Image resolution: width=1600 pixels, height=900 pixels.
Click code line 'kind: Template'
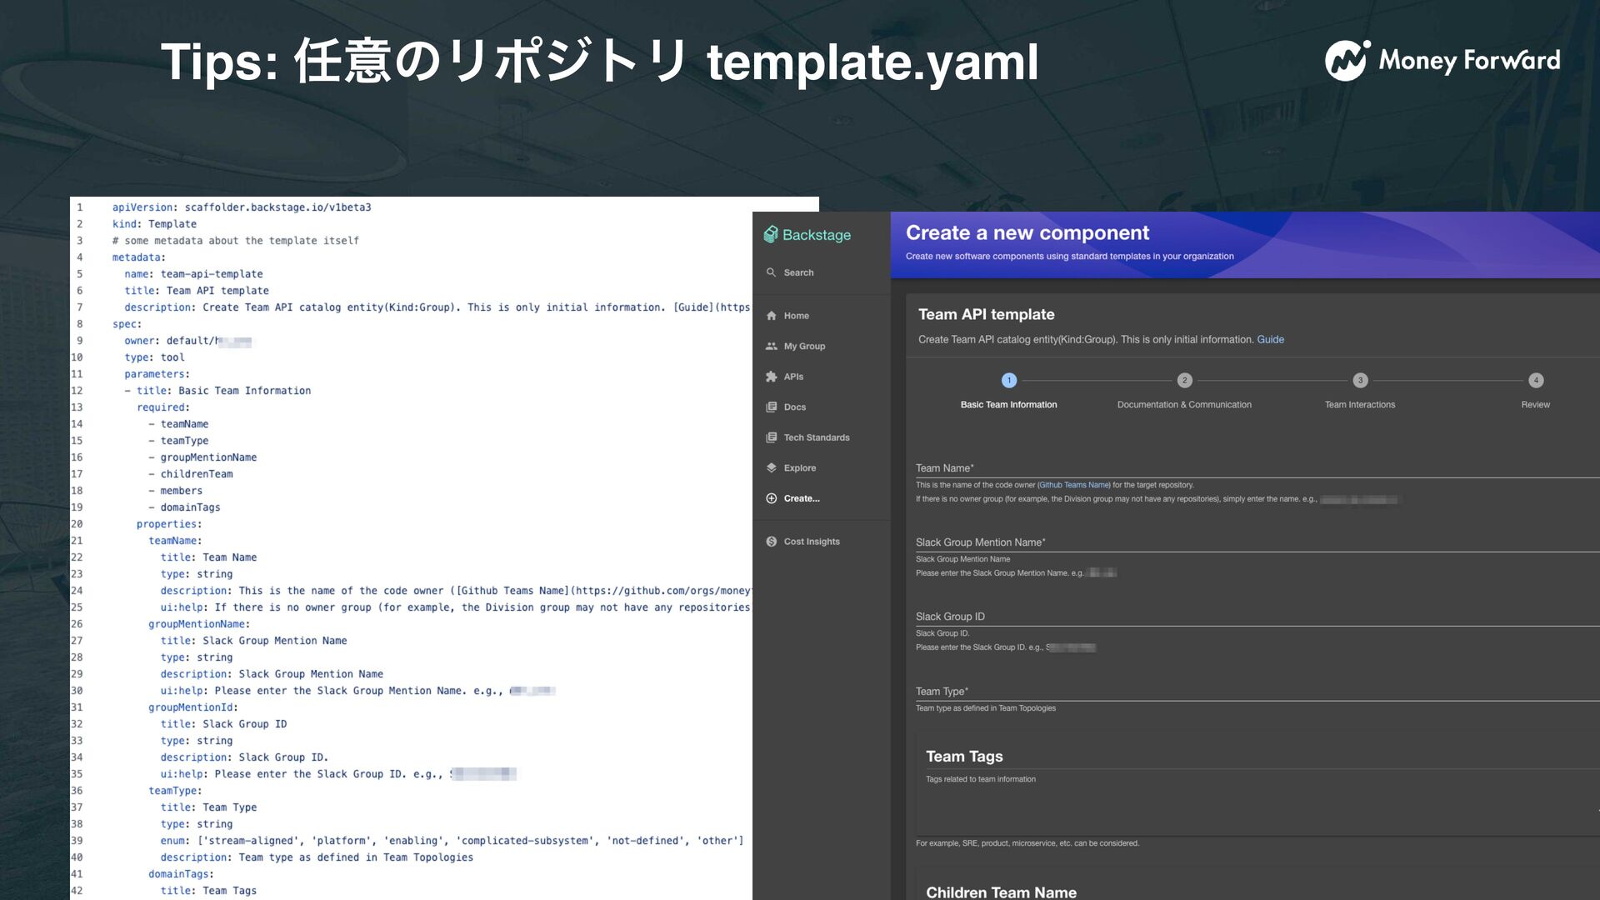155,224
